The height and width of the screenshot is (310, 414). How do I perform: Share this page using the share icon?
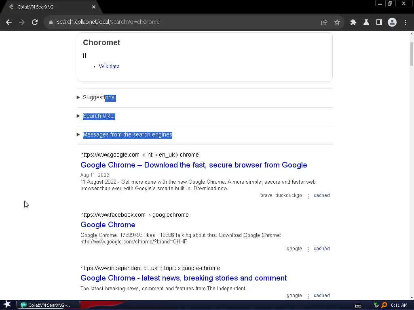pos(324,23)
